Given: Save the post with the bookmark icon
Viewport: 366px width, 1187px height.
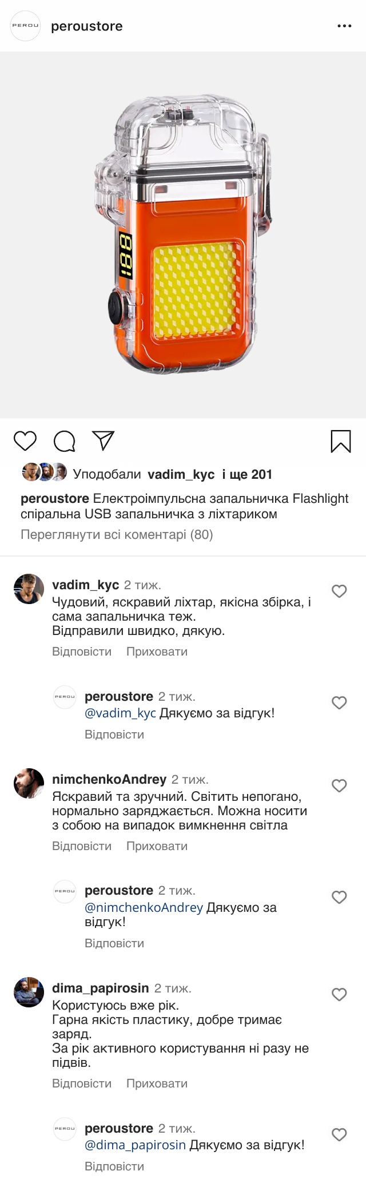Looking at the screenshot, I should tap(341, 441).
